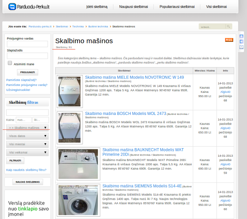
Task: Go to 'Įdėti skelbimą' in top menu
Action: coord(97,7)
